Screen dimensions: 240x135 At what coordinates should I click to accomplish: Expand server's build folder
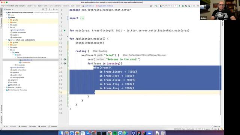click(9, 45)
